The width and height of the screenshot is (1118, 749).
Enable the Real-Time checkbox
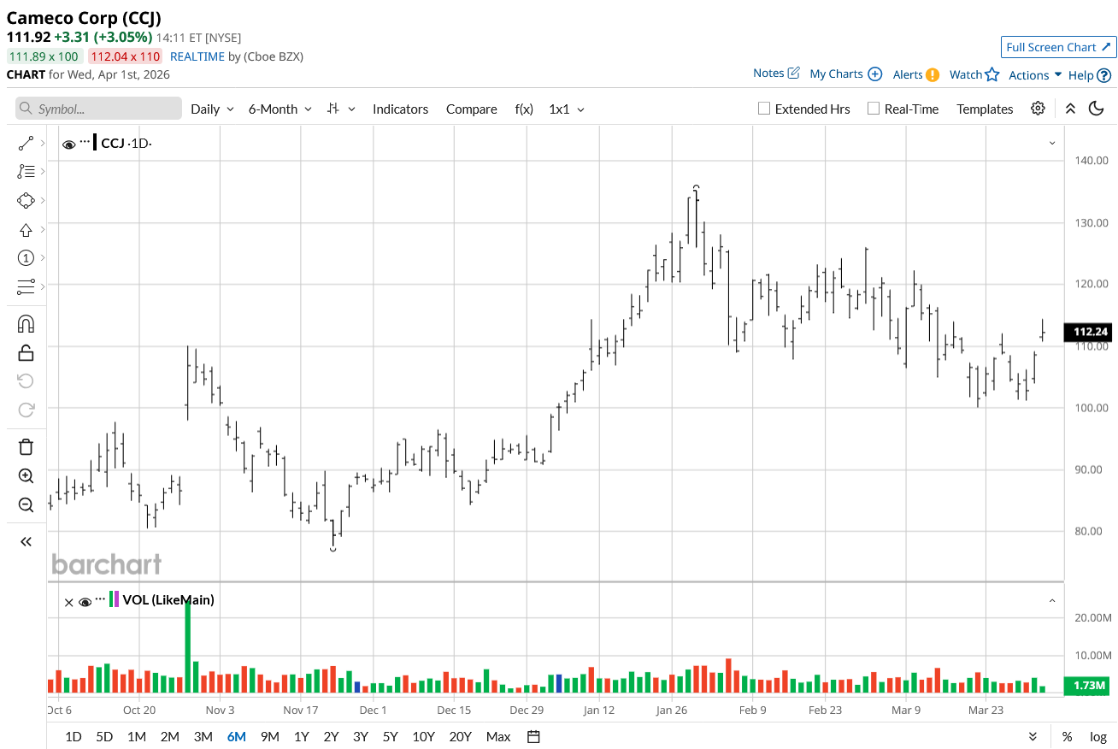pyautogui.click(x=873, y=109)
